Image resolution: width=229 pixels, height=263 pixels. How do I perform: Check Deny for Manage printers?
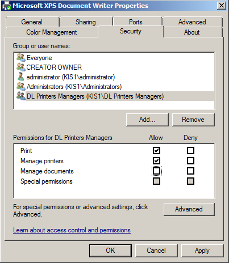pos(190,161)
